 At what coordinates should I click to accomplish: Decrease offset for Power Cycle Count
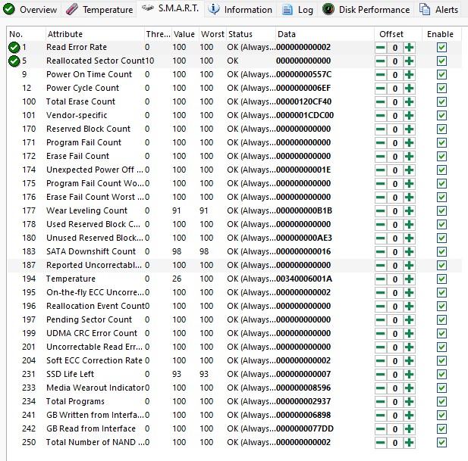[380, 88]
